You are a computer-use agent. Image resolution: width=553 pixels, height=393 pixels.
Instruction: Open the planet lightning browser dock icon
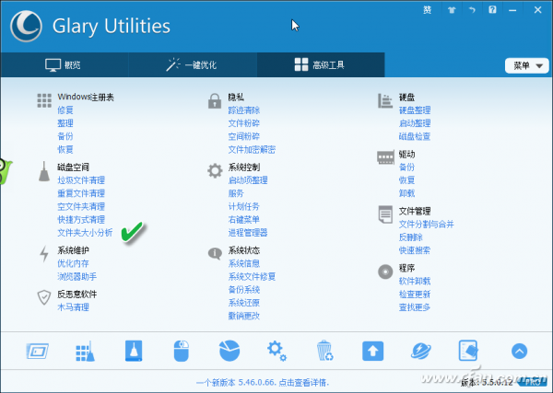pos(421,351)
